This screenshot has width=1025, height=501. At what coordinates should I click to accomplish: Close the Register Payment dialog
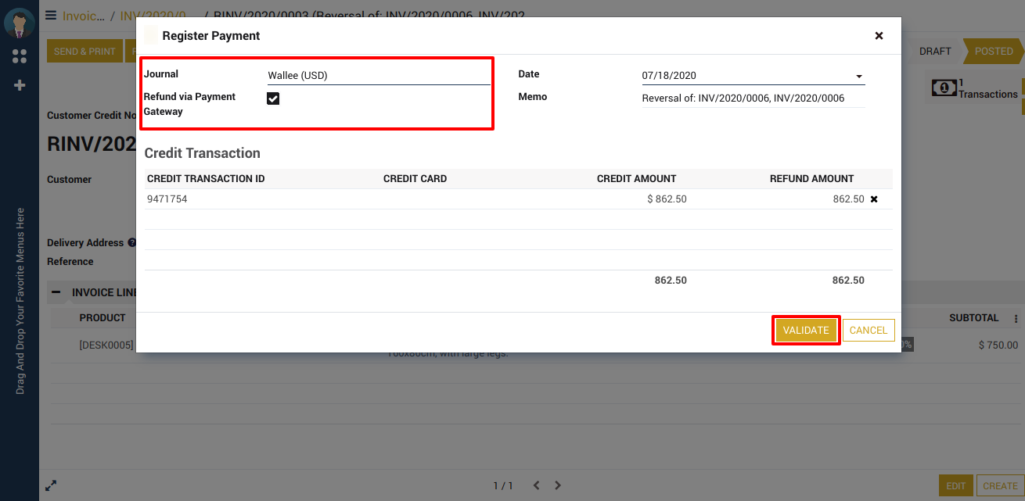[x=879, y=36]
